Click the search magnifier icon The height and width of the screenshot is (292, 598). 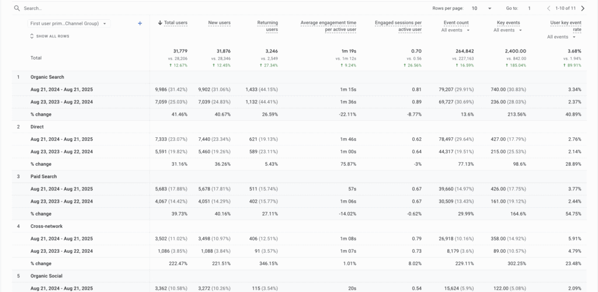17,9
